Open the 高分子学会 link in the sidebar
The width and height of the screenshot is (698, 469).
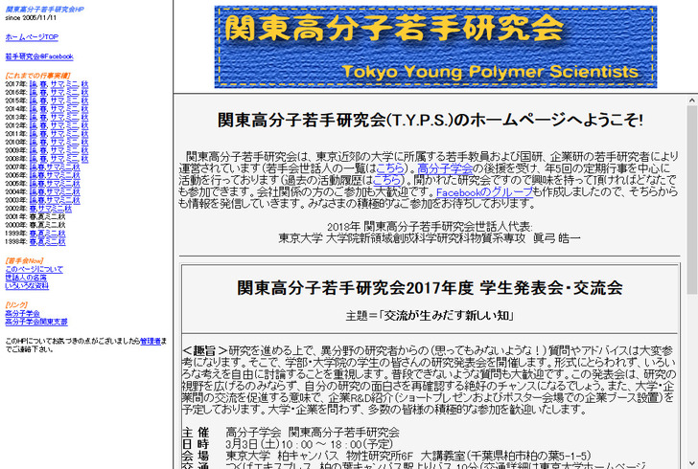click(x=22, y=313)
